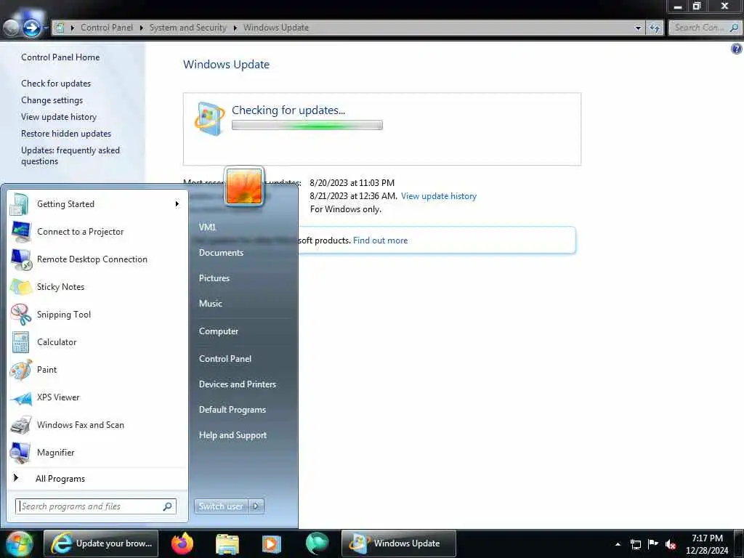
Task: Click System and Security breadcrumb
Action: pos(188,28)
